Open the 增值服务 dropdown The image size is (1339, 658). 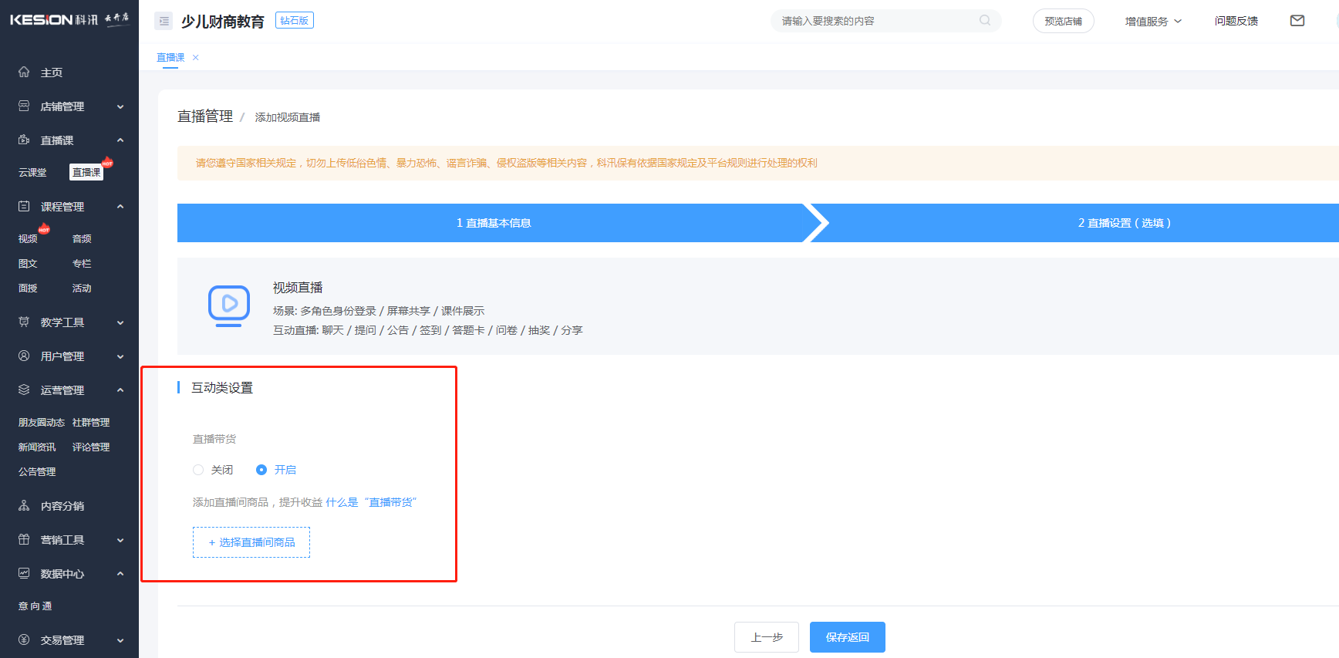click(x=1152, y=21)
